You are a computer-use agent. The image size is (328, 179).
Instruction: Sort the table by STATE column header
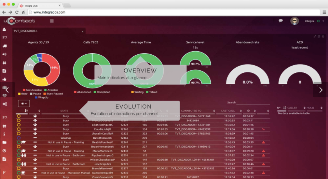(x=64, y=111)
